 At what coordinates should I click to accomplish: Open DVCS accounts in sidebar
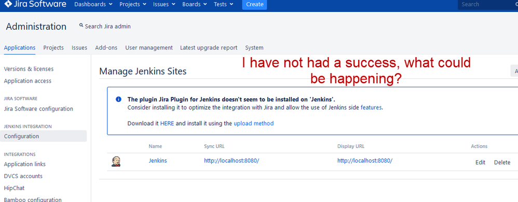[23, 176]
